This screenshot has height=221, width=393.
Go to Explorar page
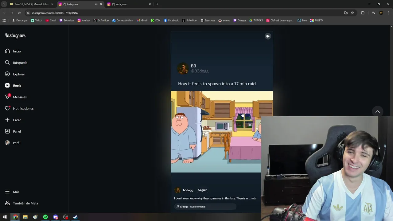click(15, 74)
